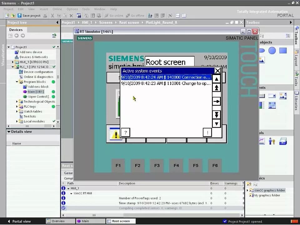Click the Split editor vertically icon
300x225 pixels.
[184, 16]
